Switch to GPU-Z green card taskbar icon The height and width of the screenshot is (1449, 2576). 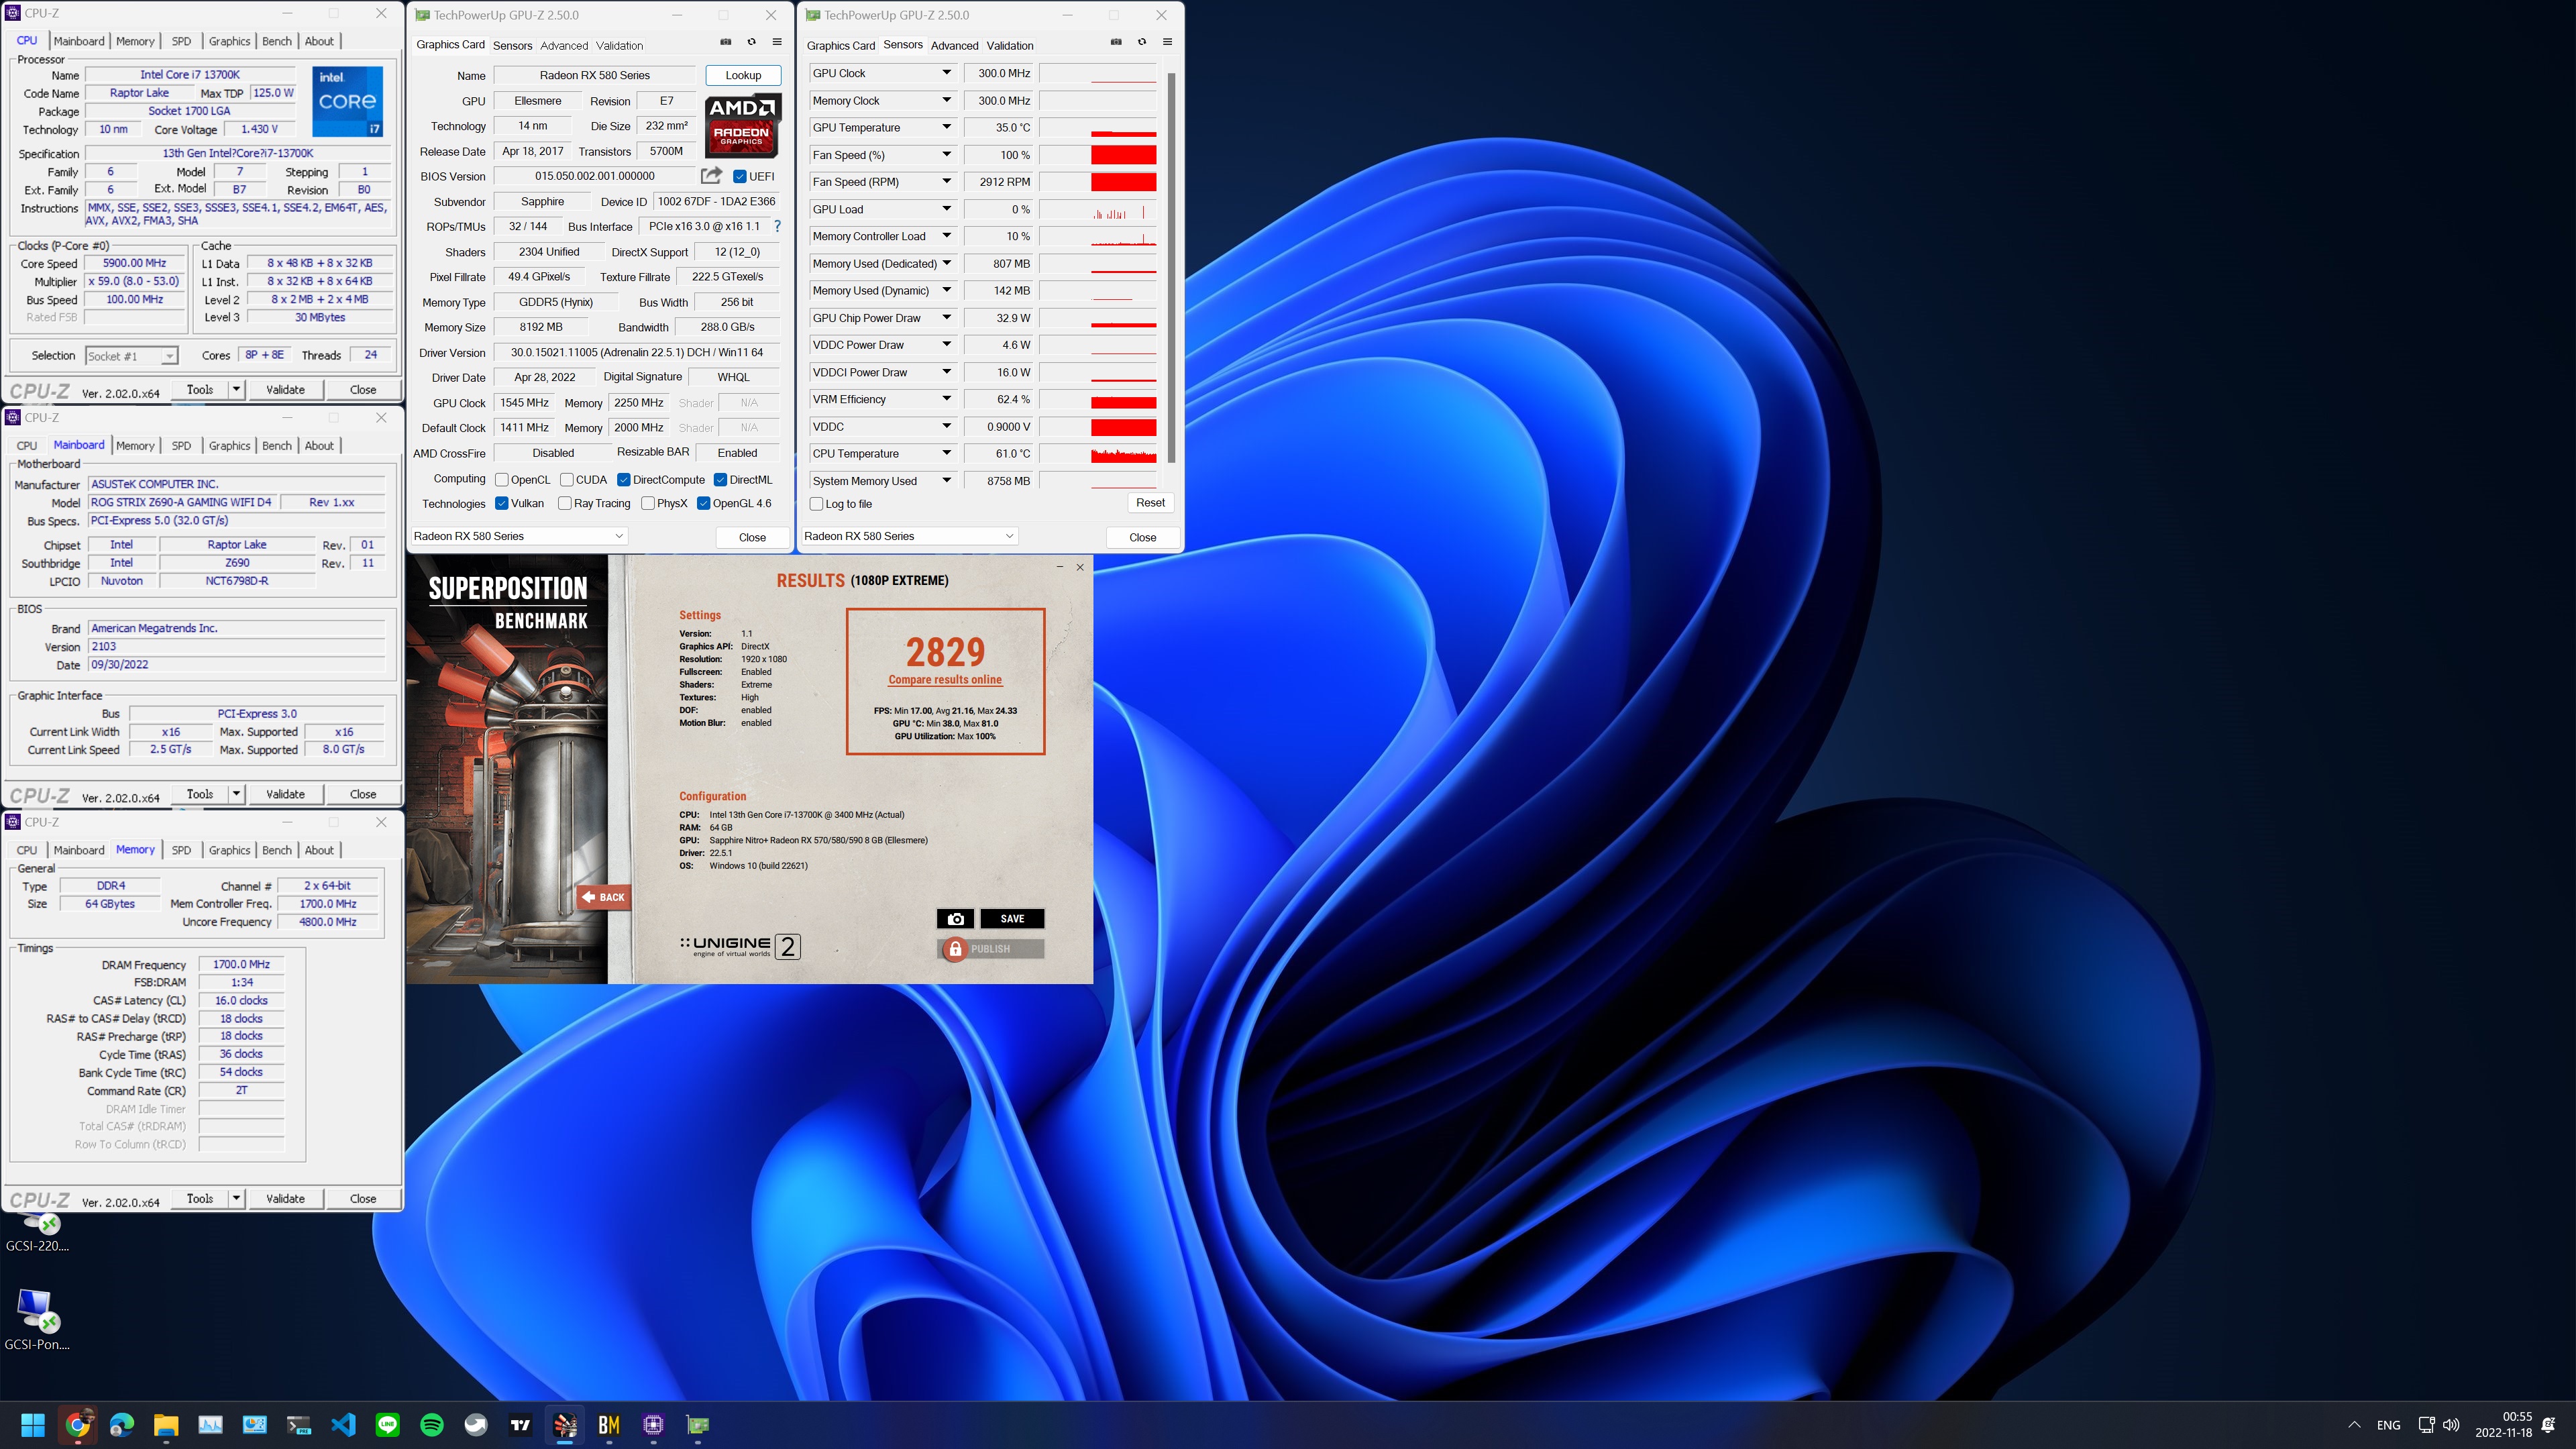click(698, 1425)
